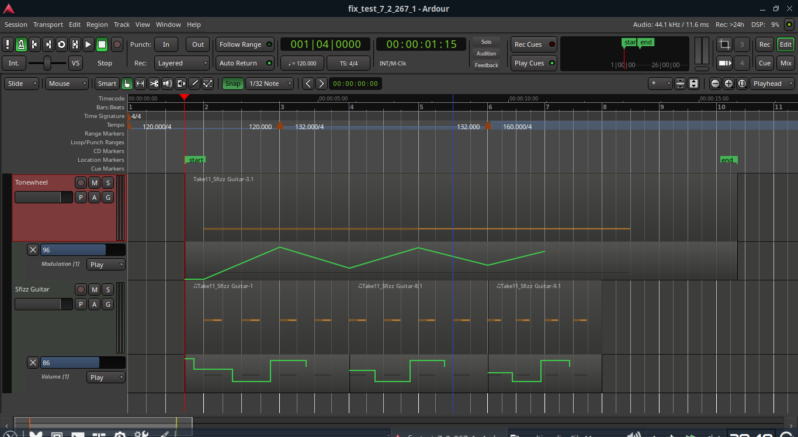The height and width of the screenshot is (437, 798).
Task: Enable loop playback icon
Action: click(61, 44)
